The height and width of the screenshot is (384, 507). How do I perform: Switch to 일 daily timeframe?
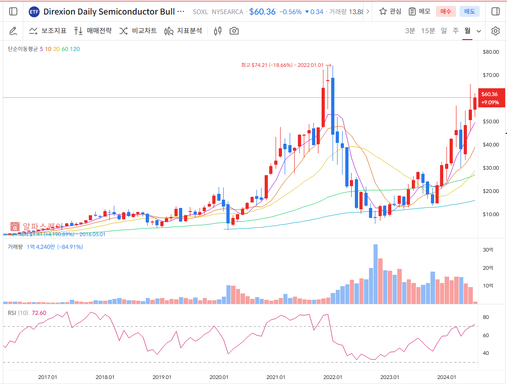(x=444, y=30)
